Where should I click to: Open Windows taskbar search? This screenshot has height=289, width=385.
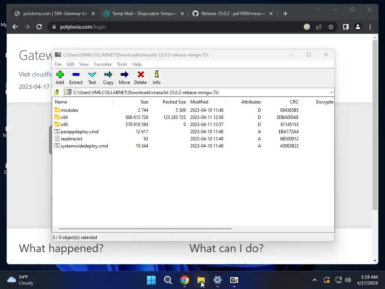tap(168, 280)
